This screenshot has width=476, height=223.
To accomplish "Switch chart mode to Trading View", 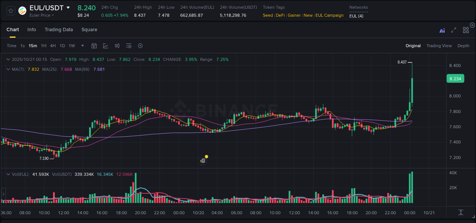I will [439, 46].
